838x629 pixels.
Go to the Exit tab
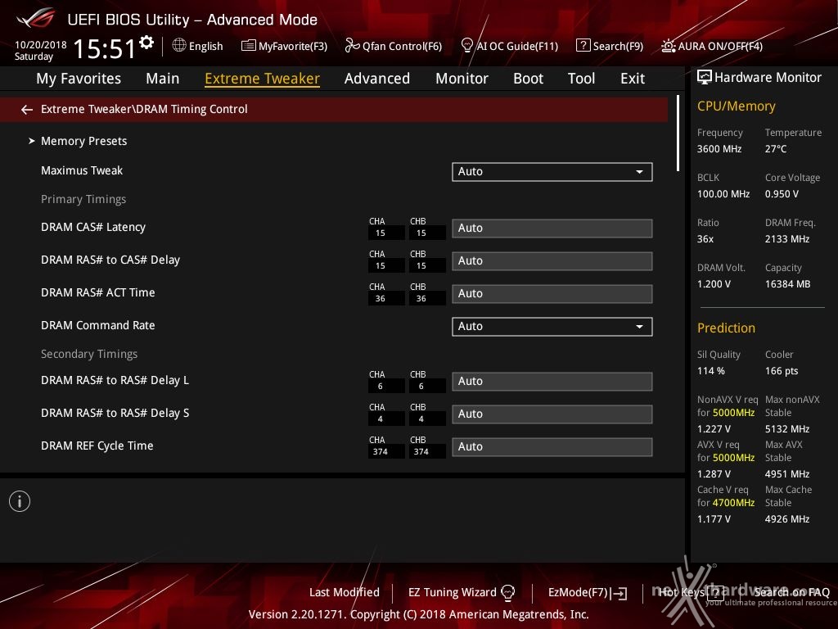pyautogui.click(x=633, y=79)
